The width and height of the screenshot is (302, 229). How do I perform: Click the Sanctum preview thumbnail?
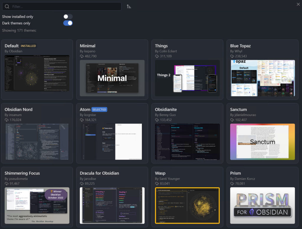262,142
